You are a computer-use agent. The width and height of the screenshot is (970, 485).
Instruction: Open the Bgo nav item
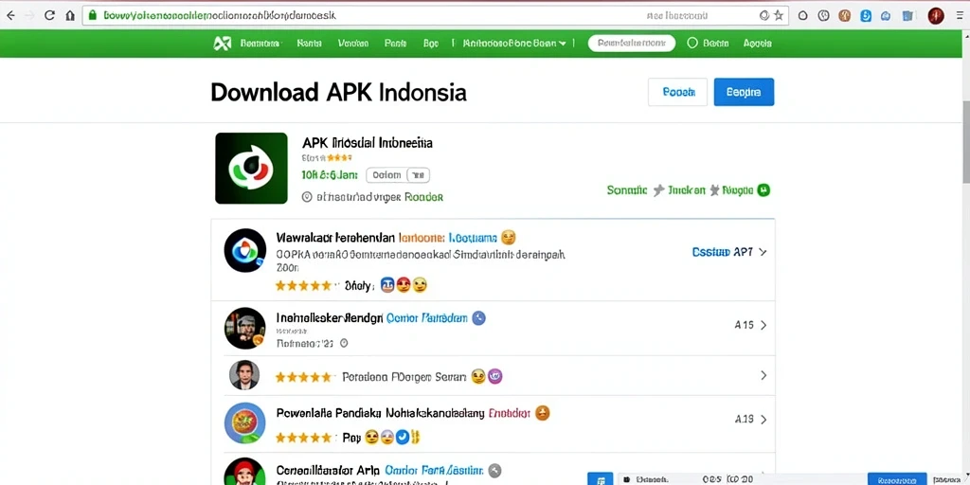pos(431,44)
